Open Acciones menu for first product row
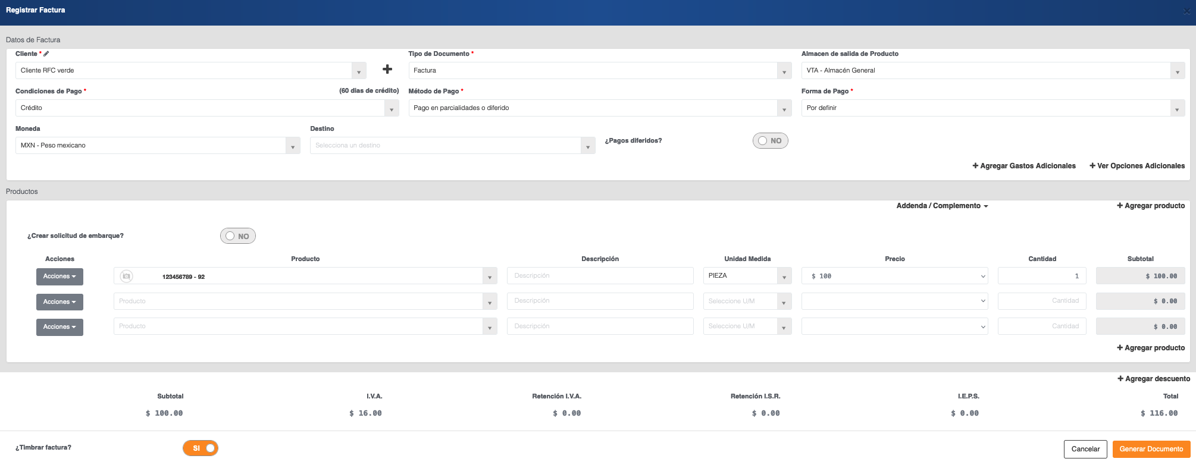This screenshot has width=1196, height=468. [60, 277]
